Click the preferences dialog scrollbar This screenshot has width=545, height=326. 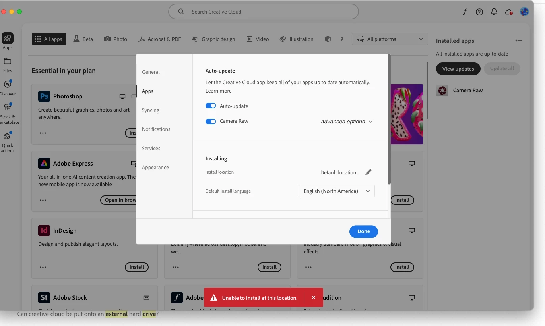click(x=389, y=119)
